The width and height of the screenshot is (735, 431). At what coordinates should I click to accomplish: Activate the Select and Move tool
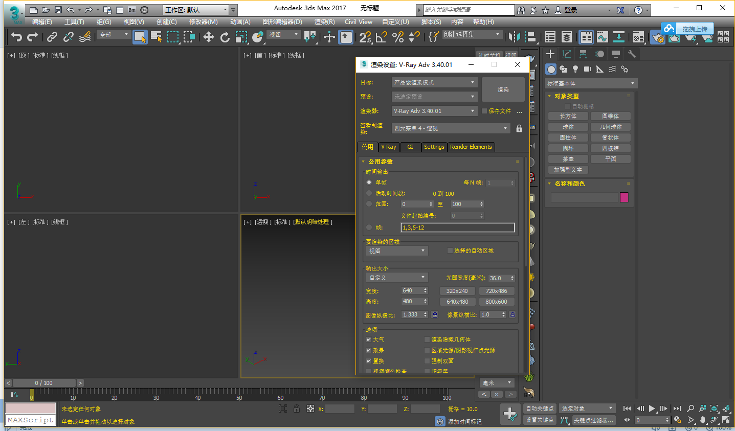click(x=208, y=37)
